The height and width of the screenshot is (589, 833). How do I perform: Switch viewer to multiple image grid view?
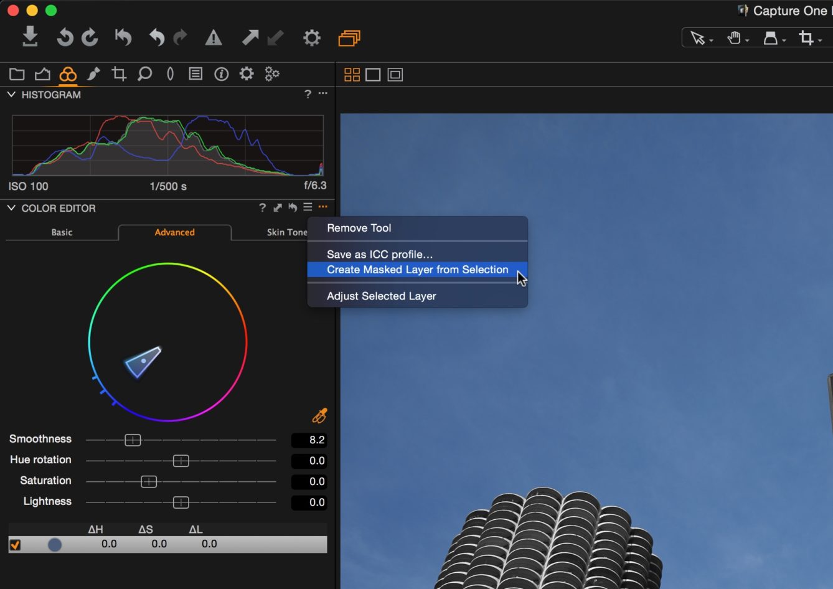pyautogui.click(x=351, y=74)
